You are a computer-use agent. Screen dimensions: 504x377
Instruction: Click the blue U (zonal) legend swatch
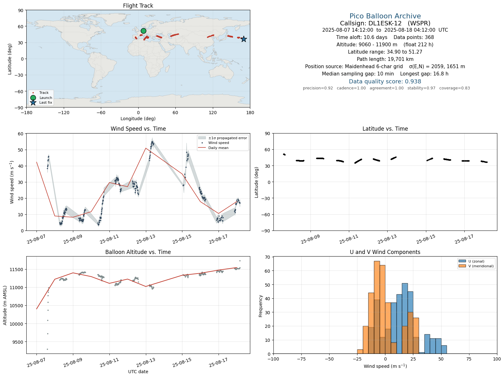coord(462,261)
